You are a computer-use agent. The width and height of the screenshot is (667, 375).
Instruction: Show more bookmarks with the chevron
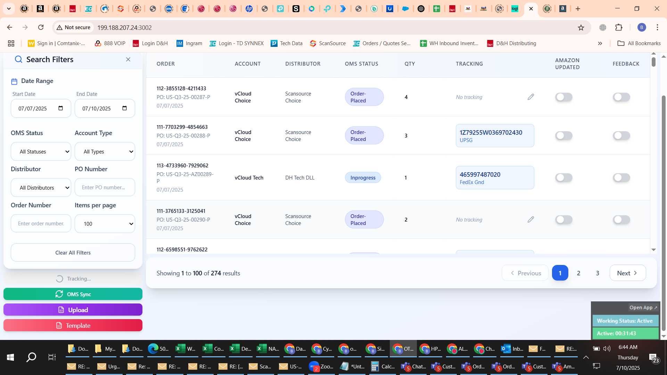tap(600, 43)
